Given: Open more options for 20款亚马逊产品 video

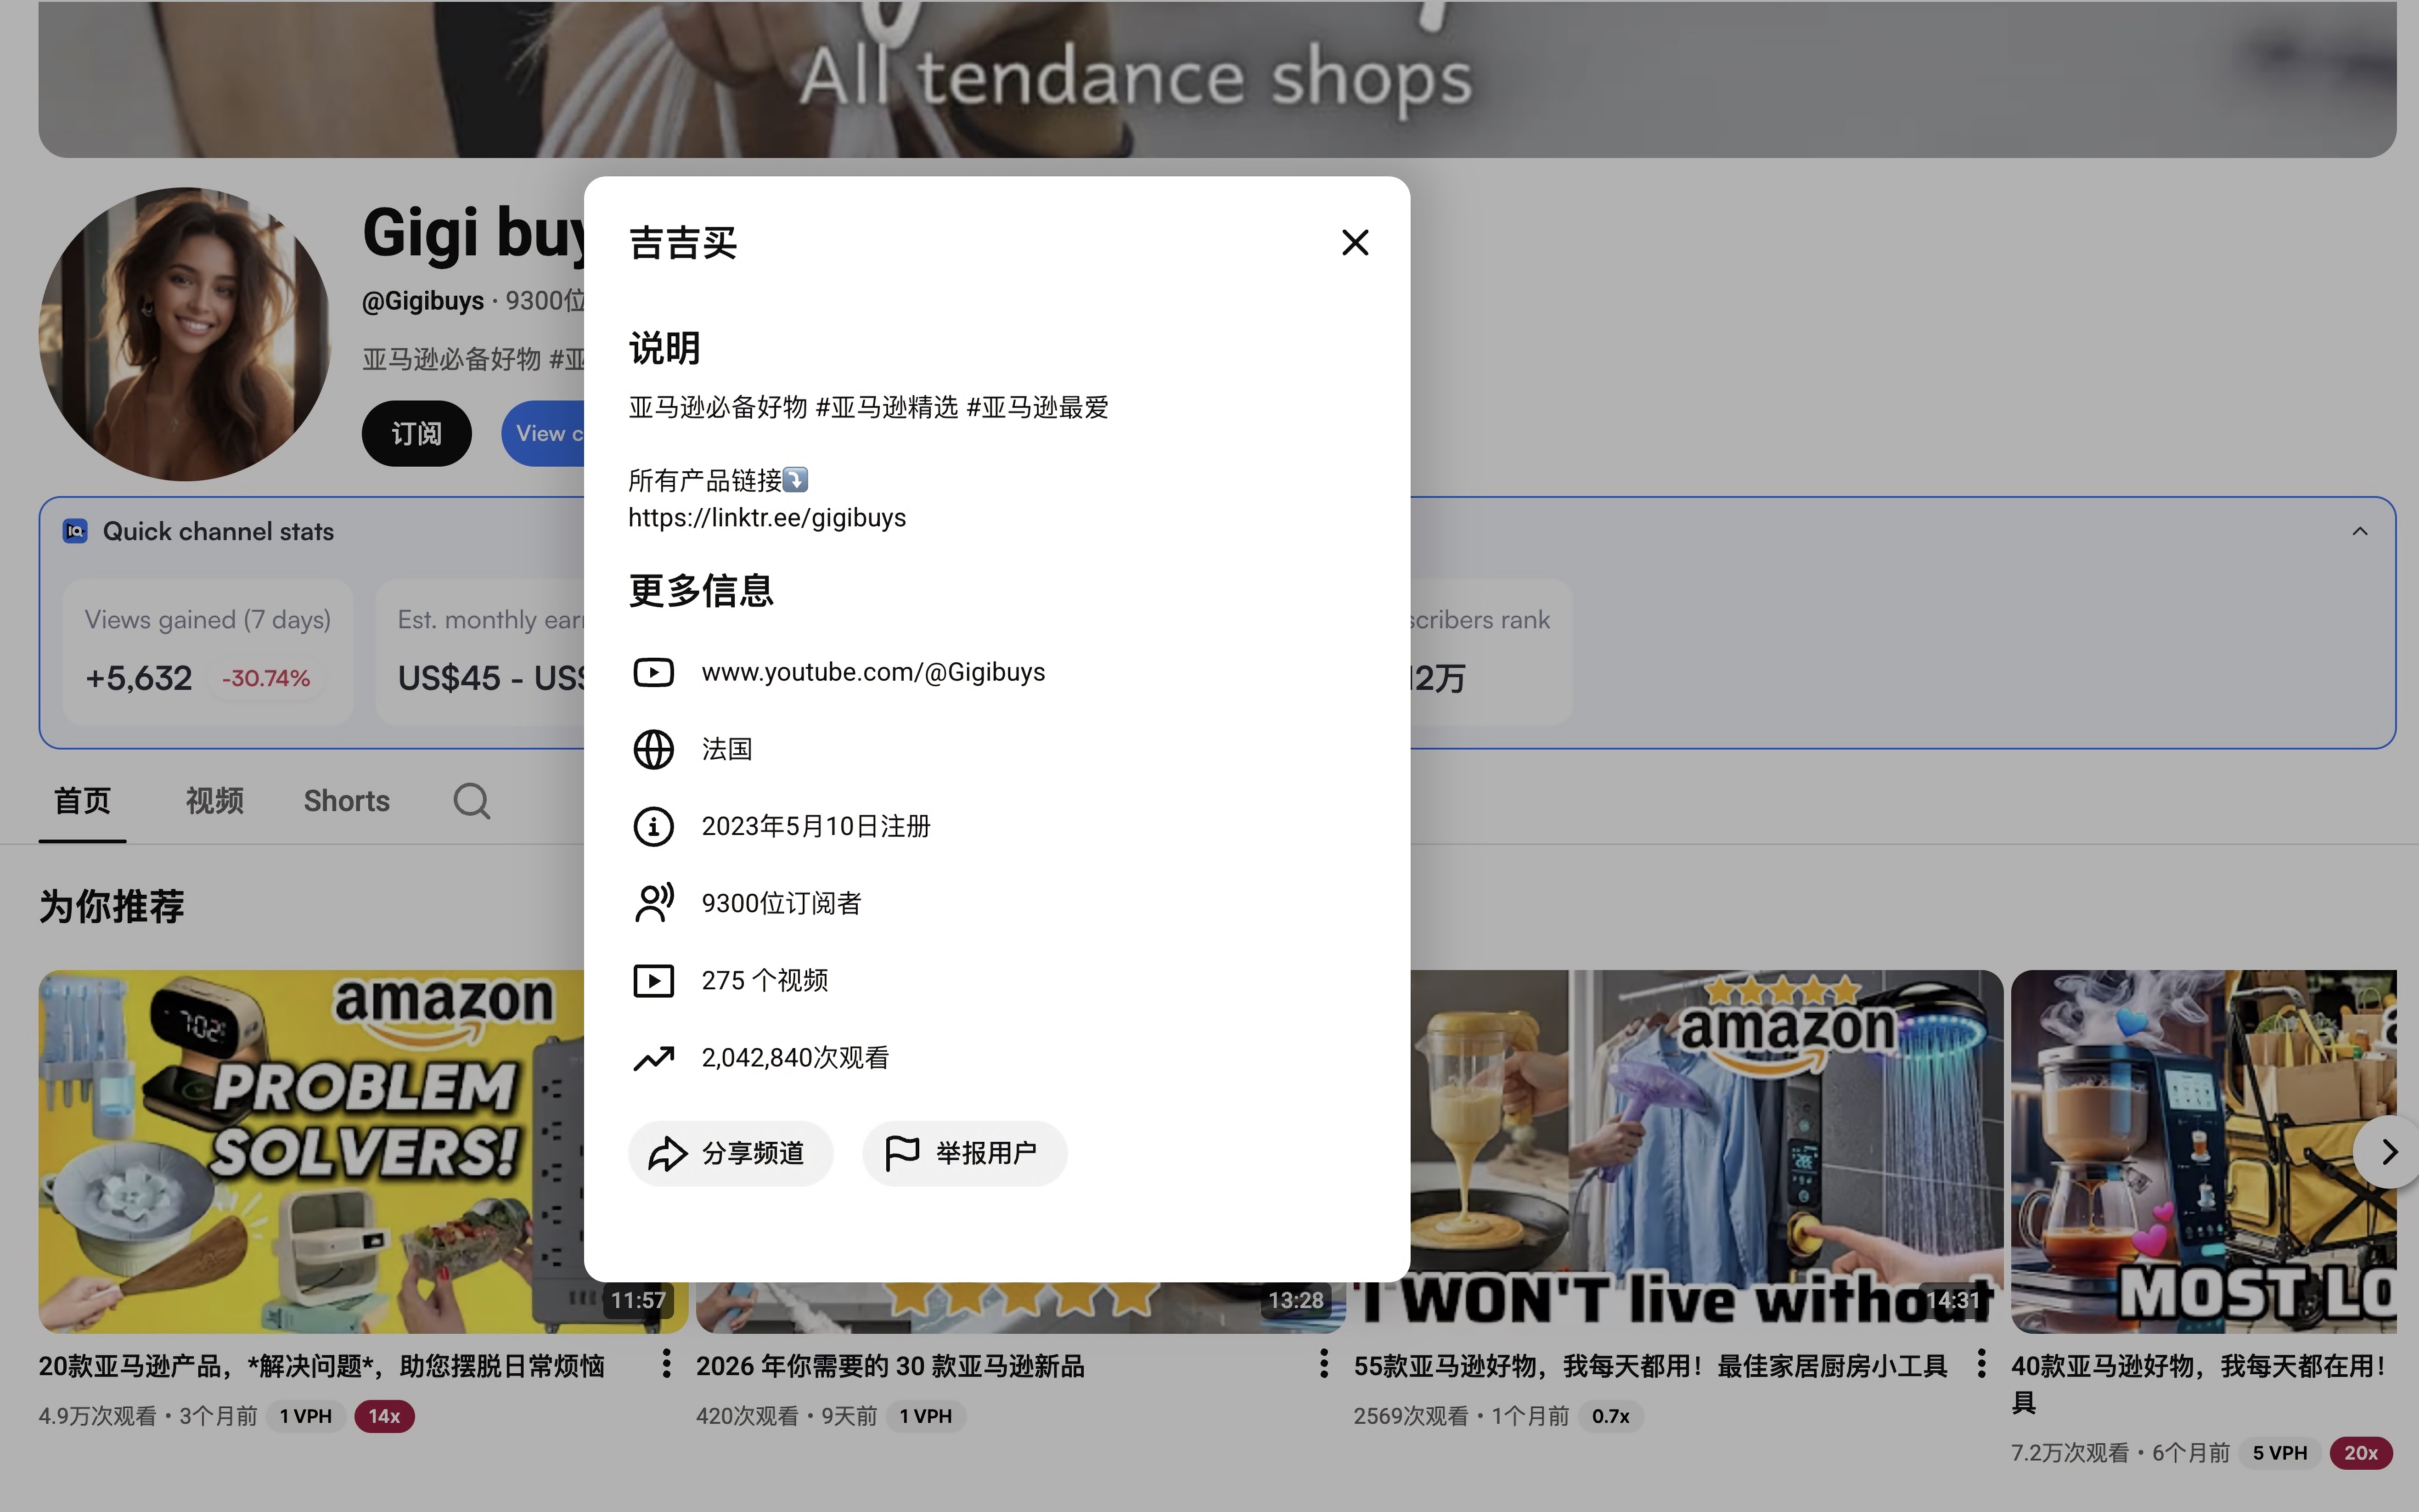Looking at the screenshot, I should (x=666, y=1364).
